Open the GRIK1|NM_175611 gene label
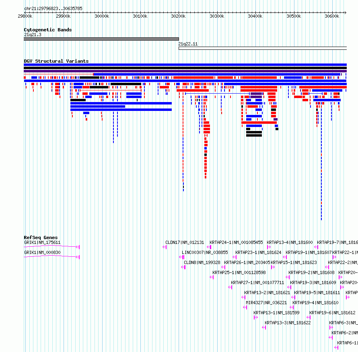Image resolution: width=358 pixels, height=352 pixels. click(42, 242)
